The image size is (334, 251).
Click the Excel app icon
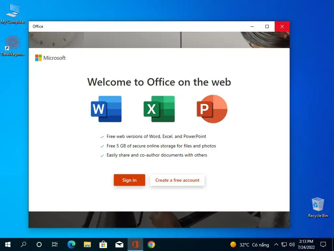pyautogui.click(x=159, y=109)
